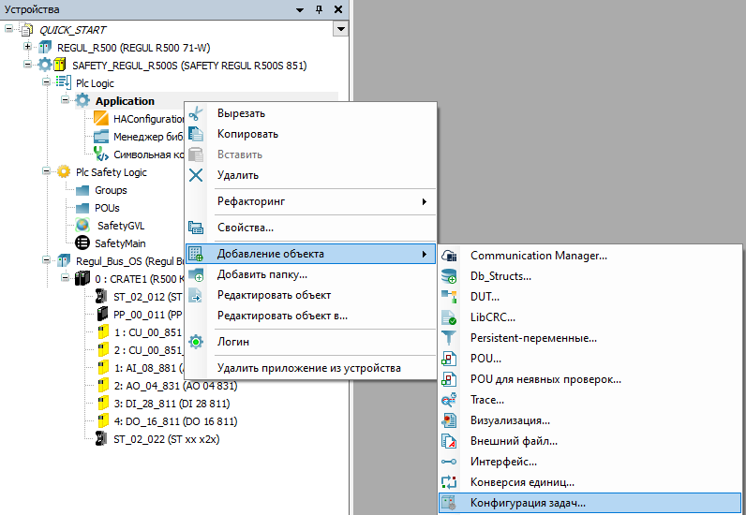Click the scissors icon next to Вырезать

click(x=196, y=113)
